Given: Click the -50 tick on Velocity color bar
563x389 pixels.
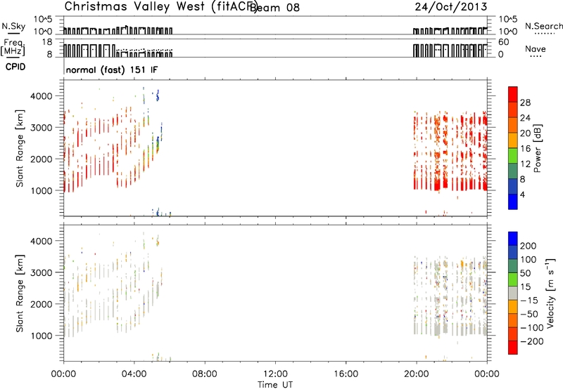Looking at the screenshot, I should point(529,314).
